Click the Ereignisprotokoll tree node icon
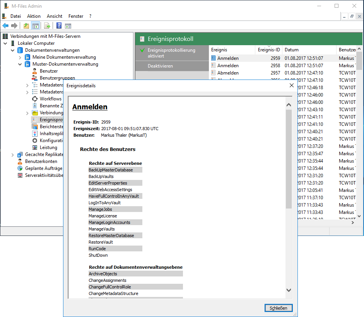 [x=34, y=120]
